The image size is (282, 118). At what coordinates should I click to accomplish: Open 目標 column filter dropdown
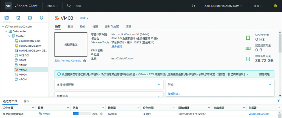pos(68,108)
